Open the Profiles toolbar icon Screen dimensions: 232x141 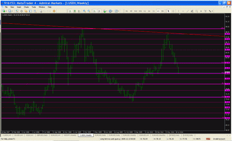tap(10, 11)
